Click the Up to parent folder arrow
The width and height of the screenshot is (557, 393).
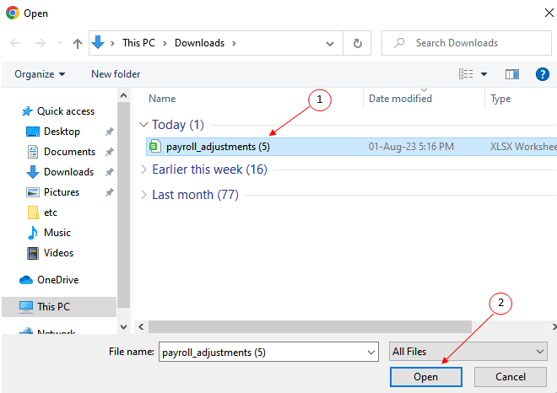pos(78,43)
